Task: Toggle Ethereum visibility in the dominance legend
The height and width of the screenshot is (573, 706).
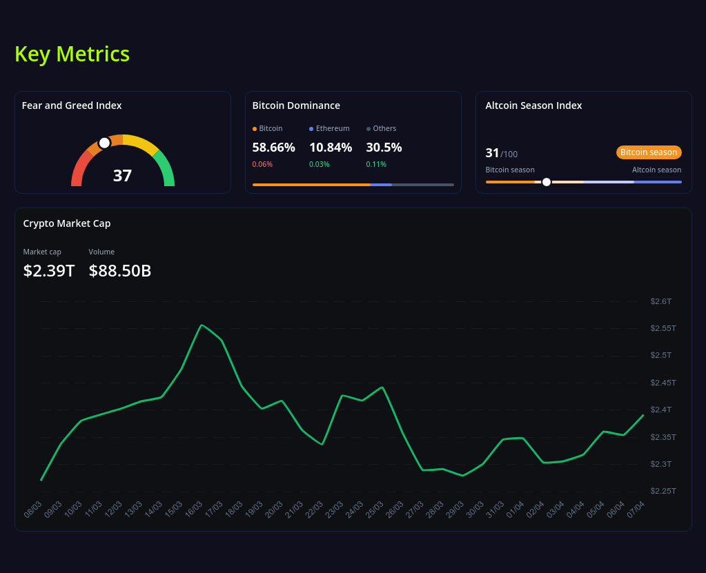Action: (329, 128)
